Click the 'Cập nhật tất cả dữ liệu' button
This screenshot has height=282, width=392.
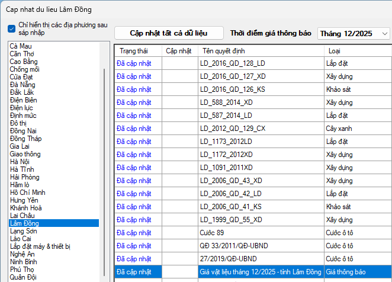click(169, 33)
